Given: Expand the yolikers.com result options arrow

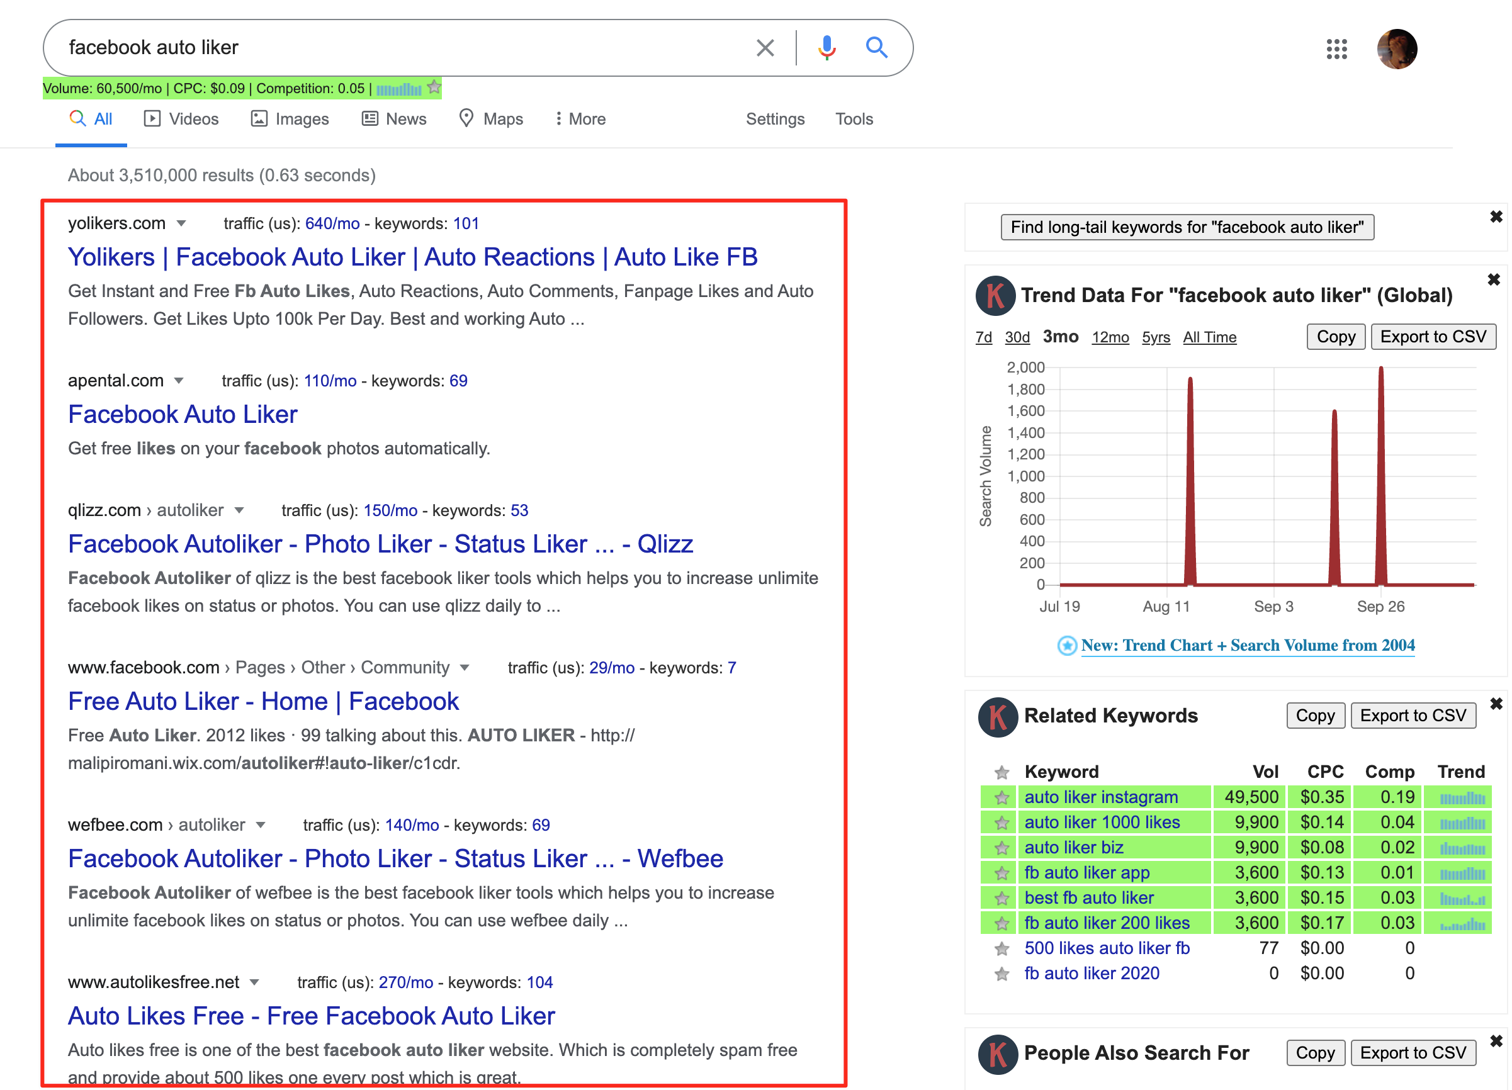Looking at the screenshot, I should [x=181, y=223].
